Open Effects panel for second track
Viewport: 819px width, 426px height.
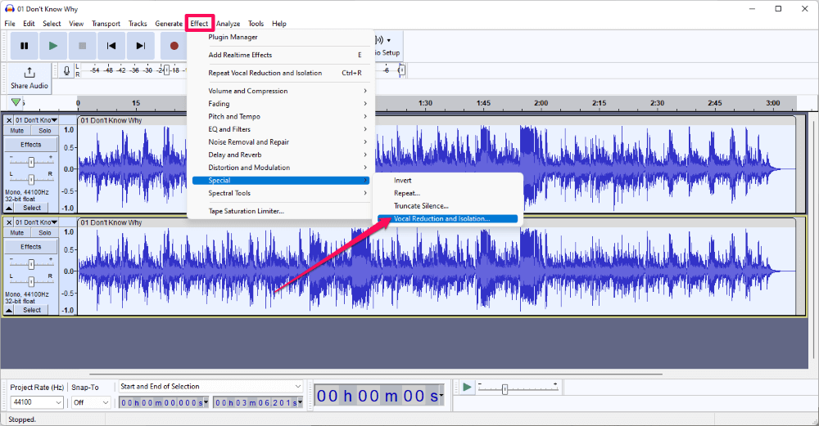click(31, 247)
